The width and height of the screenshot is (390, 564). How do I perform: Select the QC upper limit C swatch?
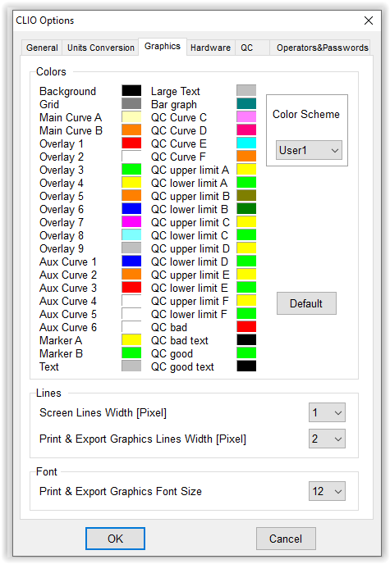[246, 221]
